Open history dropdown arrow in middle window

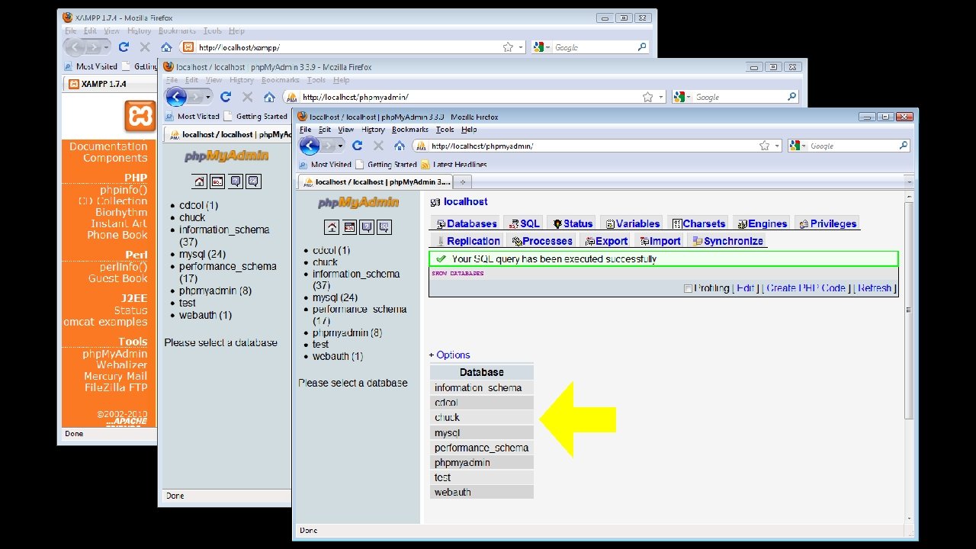tap(208, 97)
